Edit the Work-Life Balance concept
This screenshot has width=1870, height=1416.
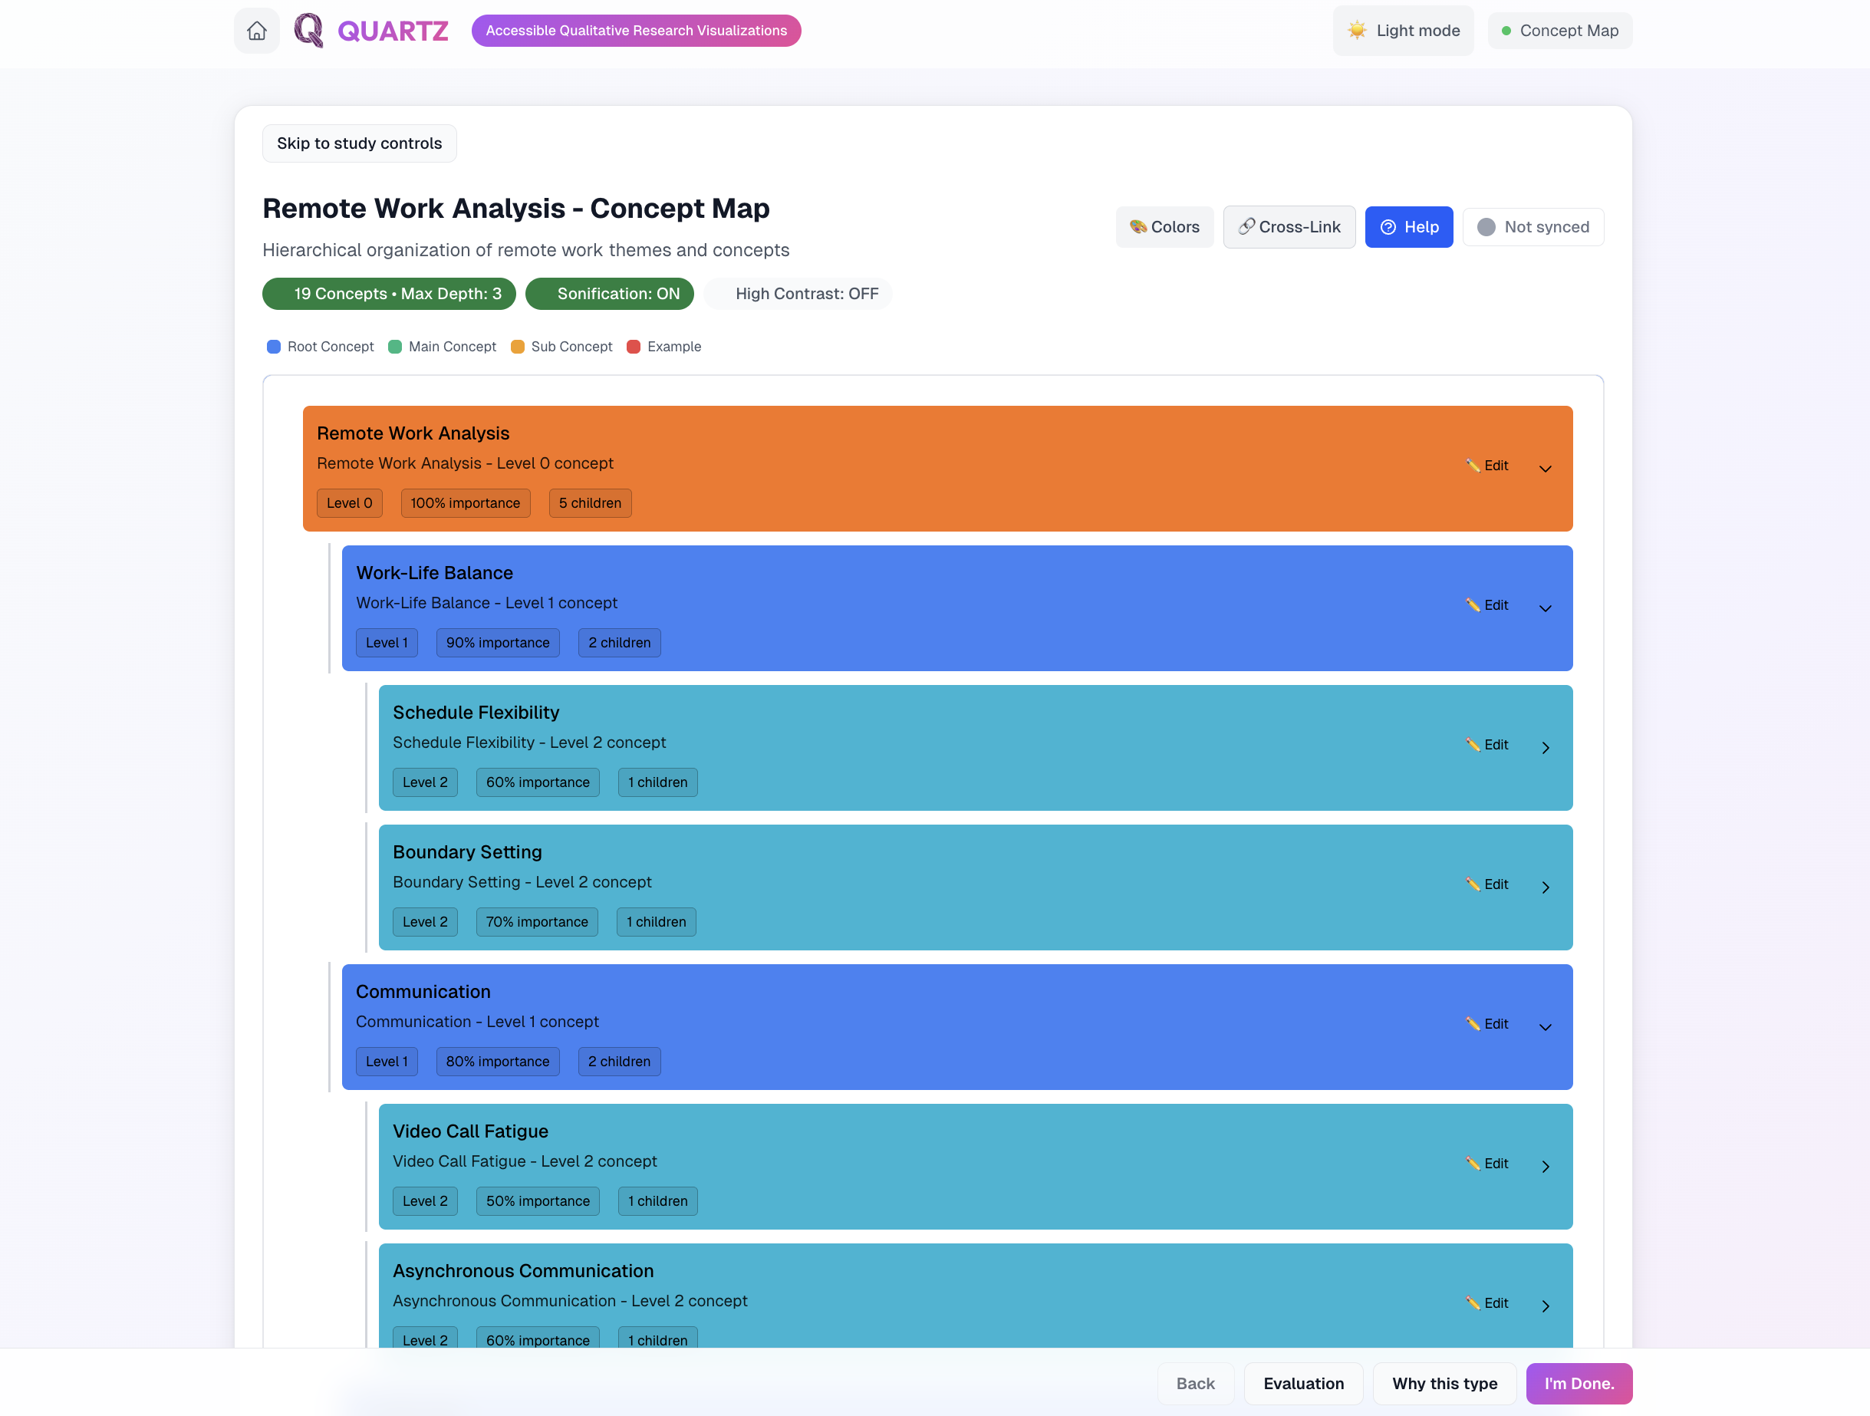tap(1487, 604)
